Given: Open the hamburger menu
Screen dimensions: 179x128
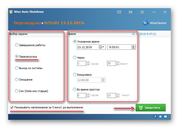Looking at the screenshot, I should [142, 12].
